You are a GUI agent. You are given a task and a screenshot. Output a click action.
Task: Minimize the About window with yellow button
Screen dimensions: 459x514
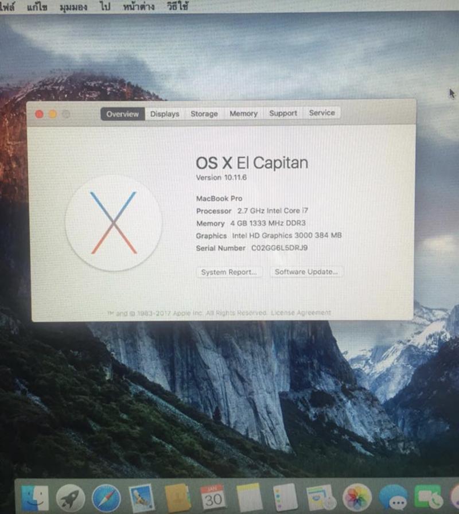pos(52,114)
